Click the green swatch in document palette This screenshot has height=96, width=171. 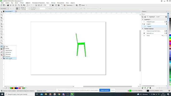point(11,88)
